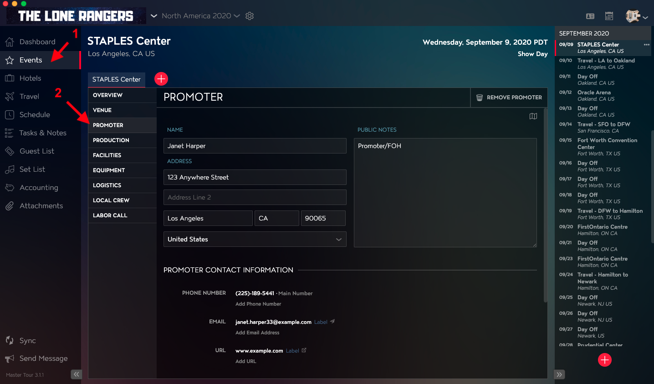Edit the URL Label link
Viewport: 654px width, 384px height.
click(x=292, y=351)
